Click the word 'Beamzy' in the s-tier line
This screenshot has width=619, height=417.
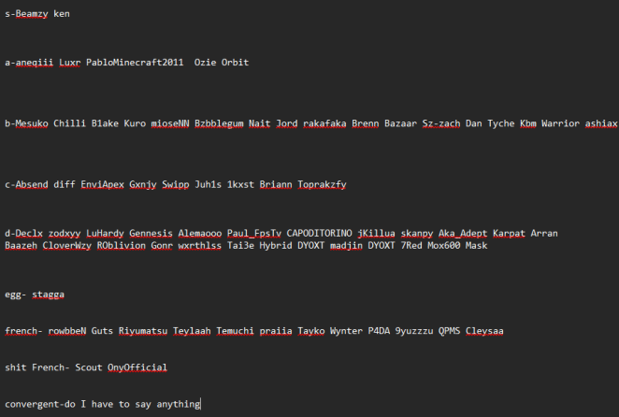pyautogui.click(x=32, y=14)
